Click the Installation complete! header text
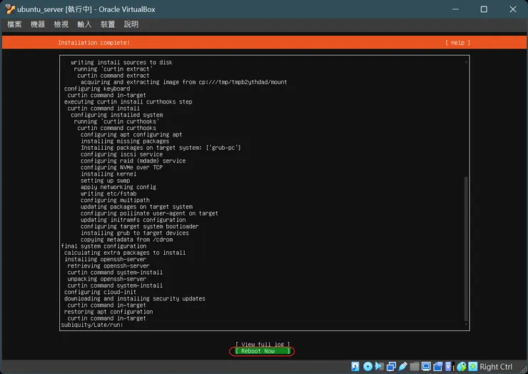This screenshot has width=528, height=374. tap(93, 43)
